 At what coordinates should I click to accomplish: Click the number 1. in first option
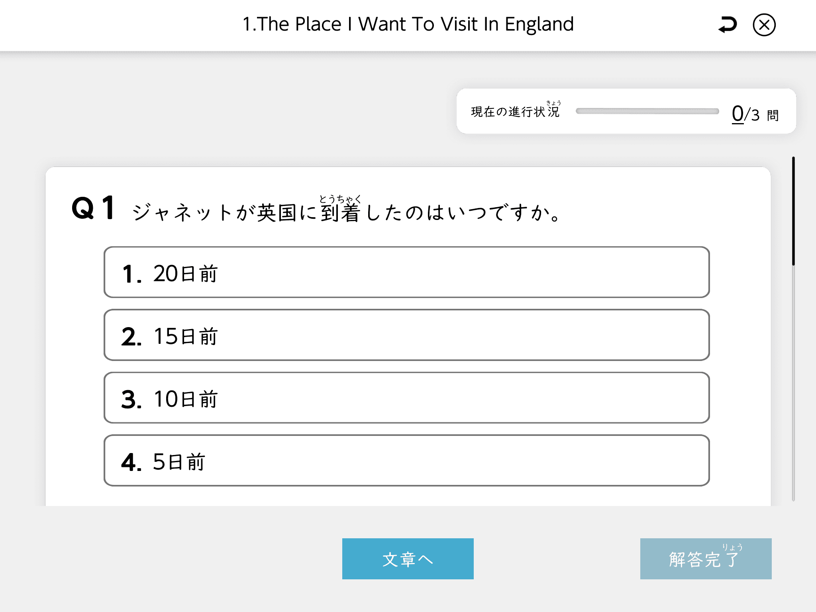tap(132, 275)
